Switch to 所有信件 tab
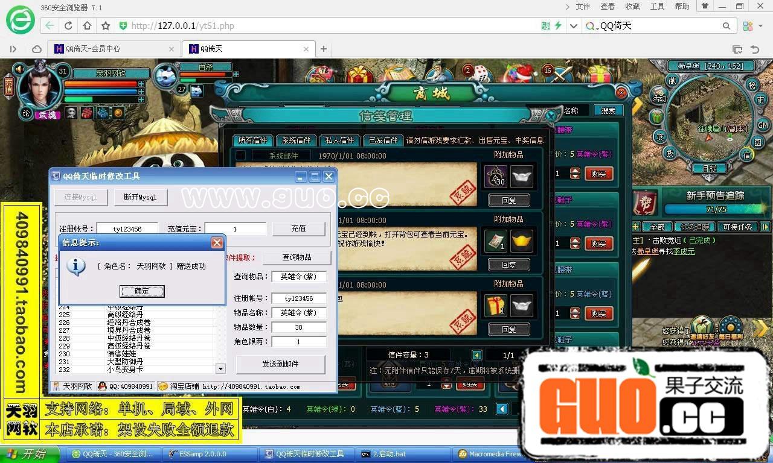The height and width of the screenshot is (463, 773). tap(253, 140)
